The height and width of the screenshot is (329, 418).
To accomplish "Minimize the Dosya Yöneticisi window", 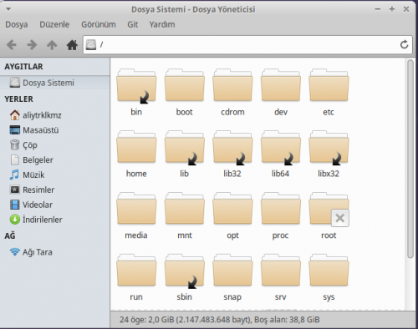I will 378,9.
